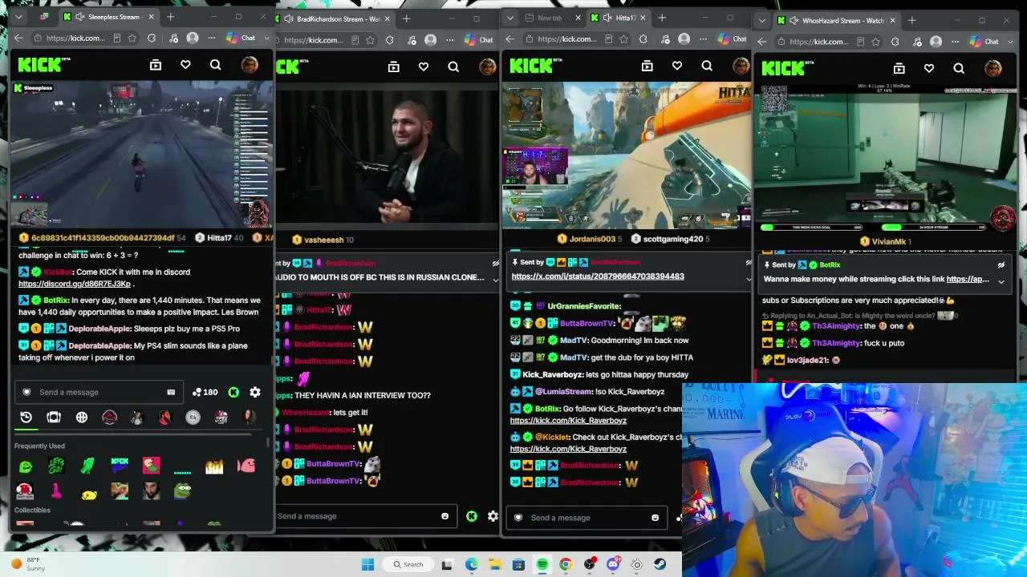This screenshot has width=1027, height=577.
Task: Click the heart icon in the Hitta17 window
Action: (677, 67)
